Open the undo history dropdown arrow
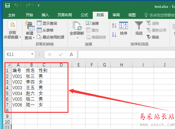 click(x=21, y=5)
